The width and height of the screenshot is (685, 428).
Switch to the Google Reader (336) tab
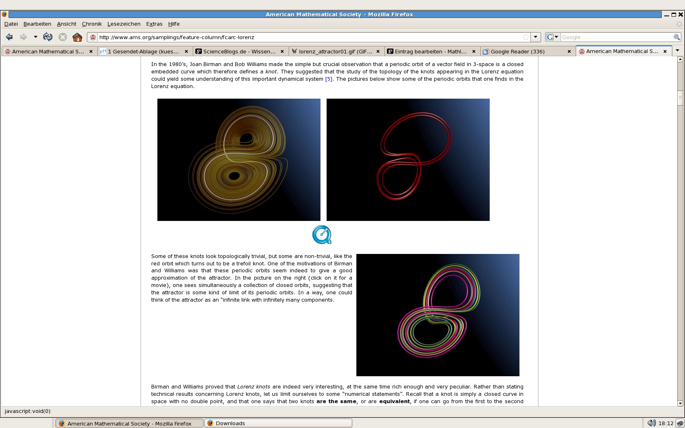517,51
